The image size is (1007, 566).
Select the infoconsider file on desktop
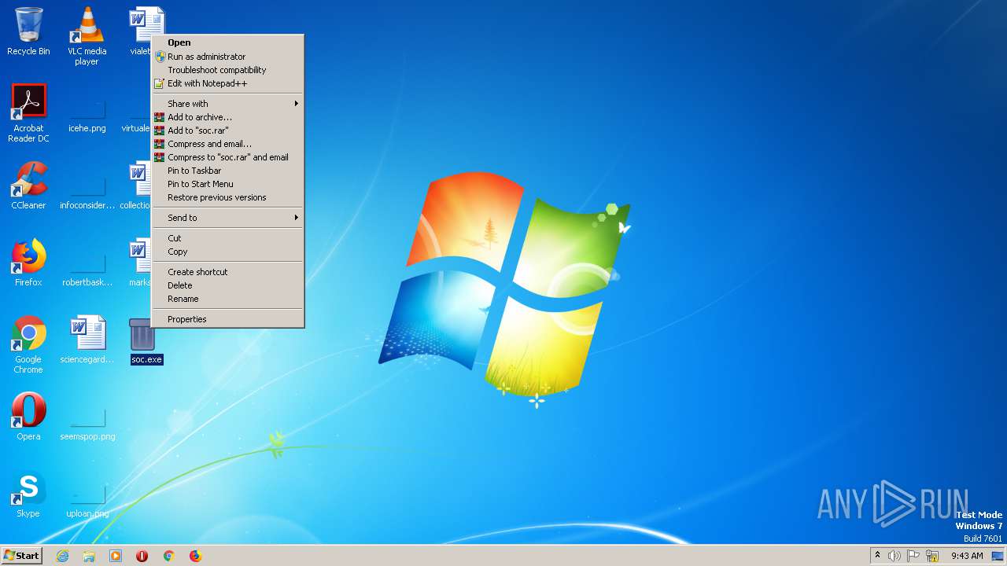tap(87, 192)
